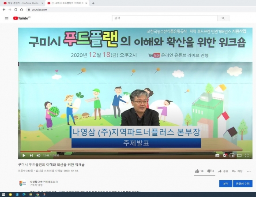Screen dimensions: 256x197
Task: Open the more actions ellipsis menu
Action: pyautogui.click(x=248, y=171)
